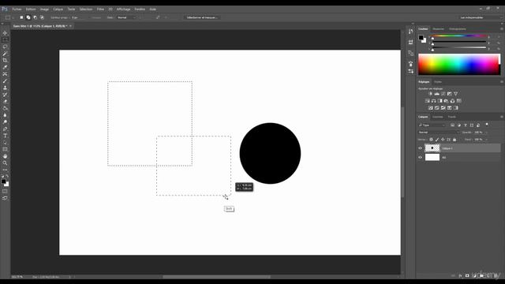Screen dimensions: 505x284
Task: Click the foreground color swatch in toolbar
Action: [3, 181]
